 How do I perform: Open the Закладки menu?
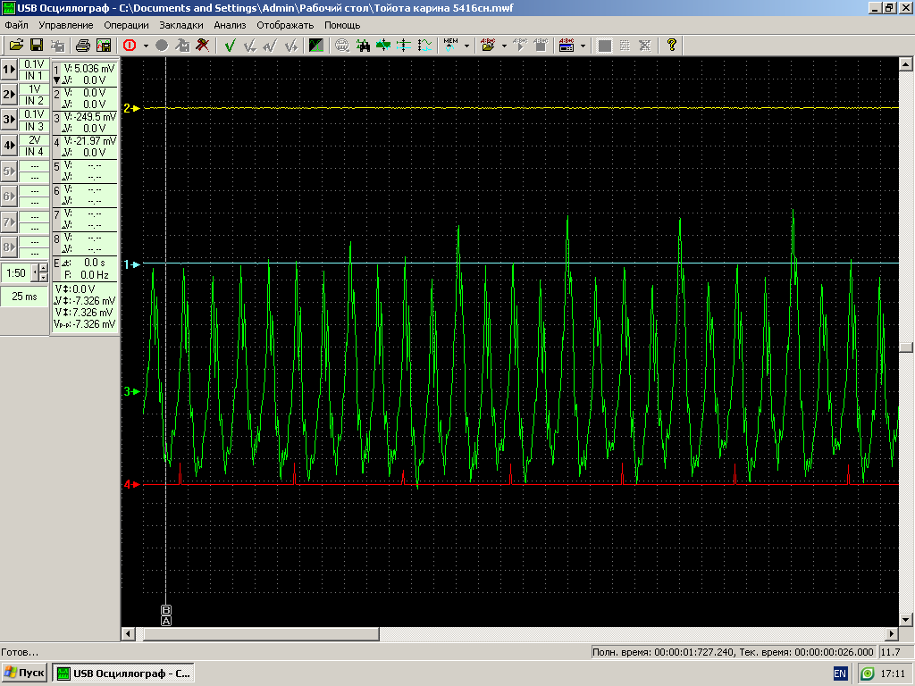point(180,25)
